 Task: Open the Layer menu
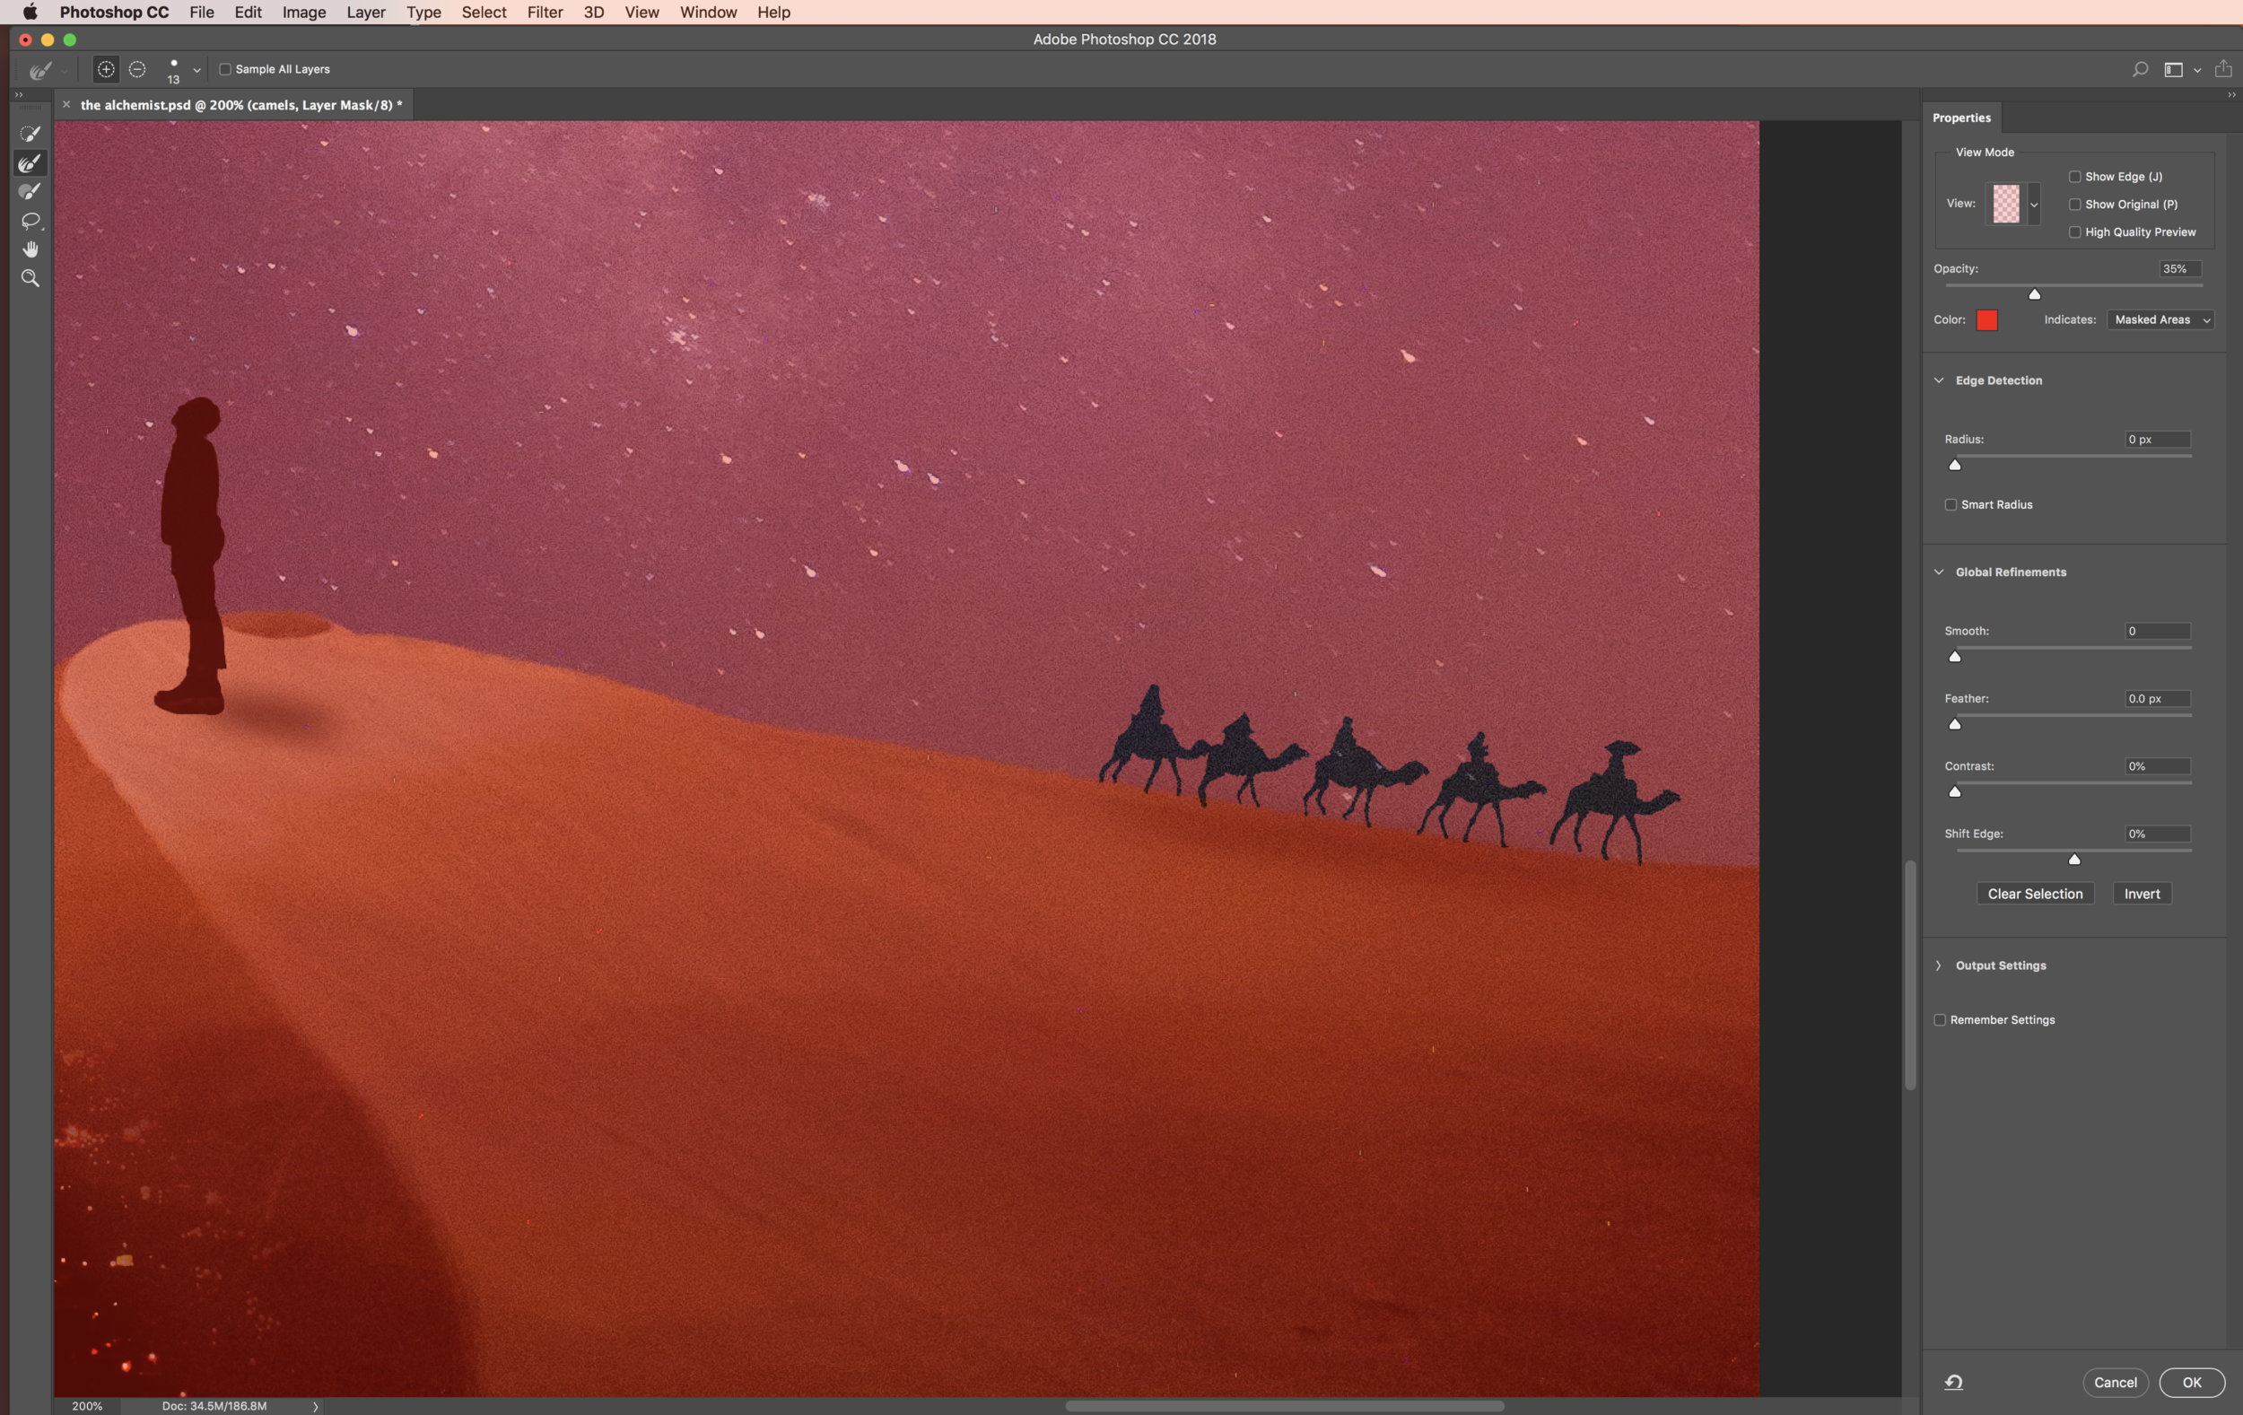click(x=365, y=12)
